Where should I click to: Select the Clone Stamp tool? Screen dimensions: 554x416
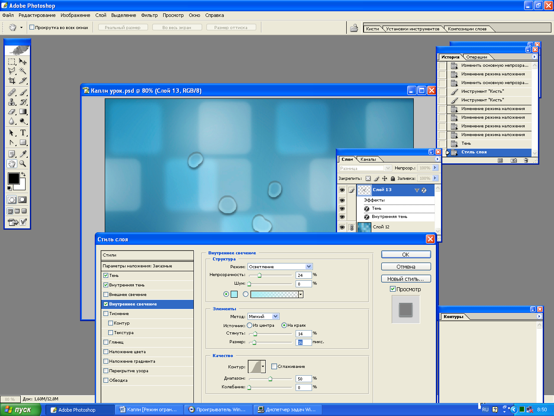click(x=12, y=102)
